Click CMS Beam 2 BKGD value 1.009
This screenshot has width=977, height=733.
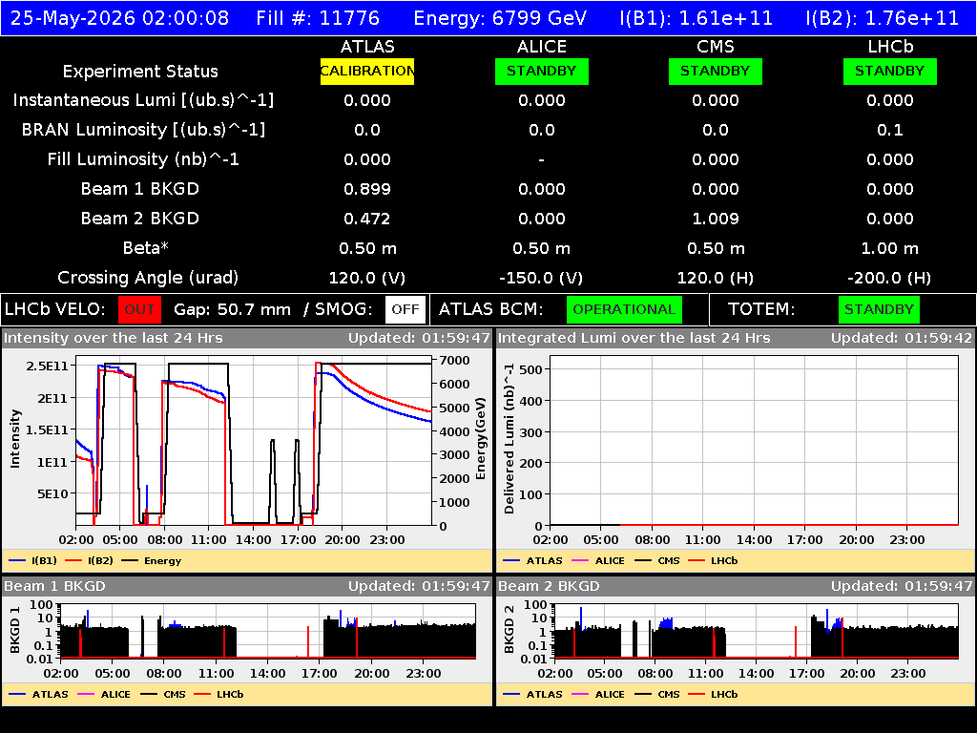click(x=716, y=219)
